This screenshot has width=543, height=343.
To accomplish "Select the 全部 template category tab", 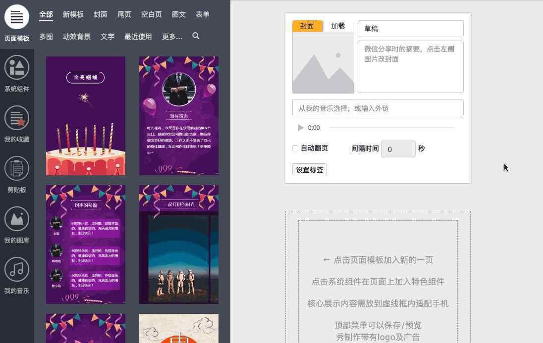I will (46, 14).
